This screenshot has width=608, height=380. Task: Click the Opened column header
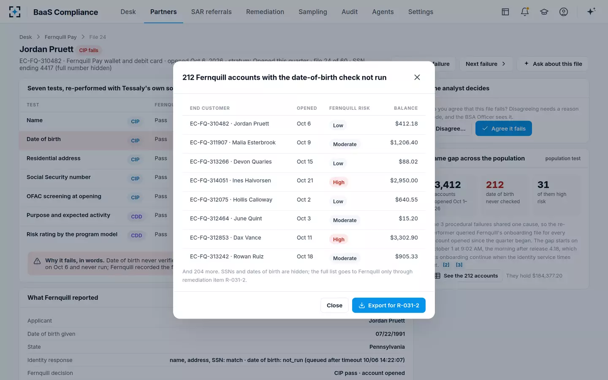click(x=307, y=108)
